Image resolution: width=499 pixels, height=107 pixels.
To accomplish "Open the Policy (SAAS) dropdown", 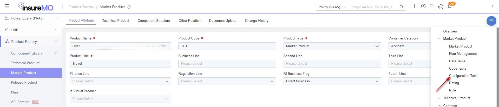I will [332, 7].
